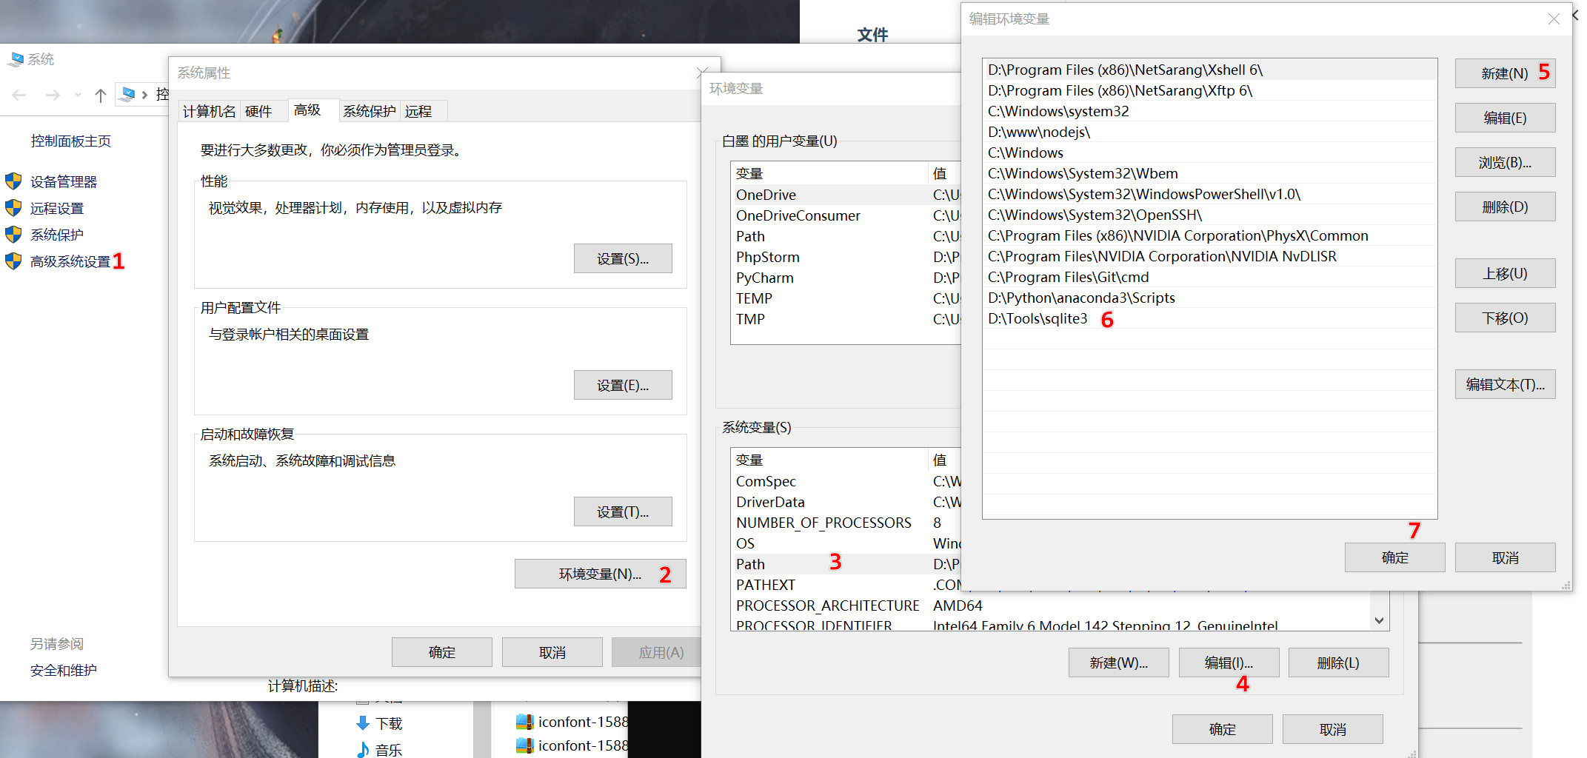Select PATHEXT system variable row
The width and height of the screenshot is (1587, 758).
pos(846,585)
